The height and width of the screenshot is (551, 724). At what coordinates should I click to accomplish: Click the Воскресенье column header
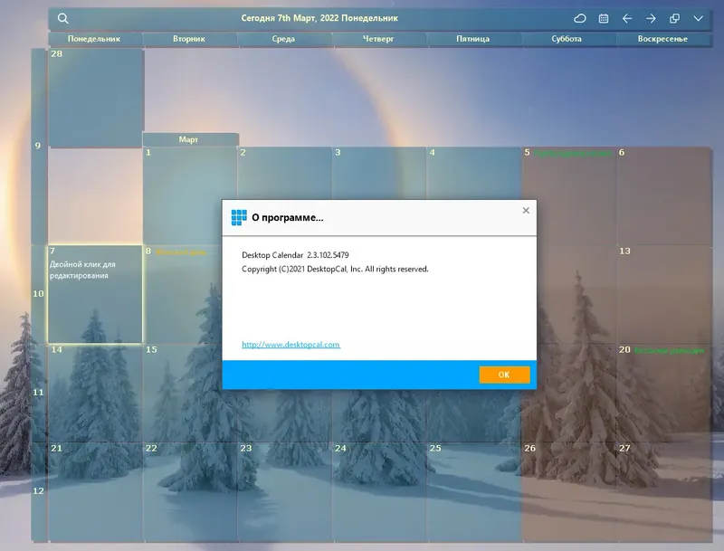[x=662, y=39]
